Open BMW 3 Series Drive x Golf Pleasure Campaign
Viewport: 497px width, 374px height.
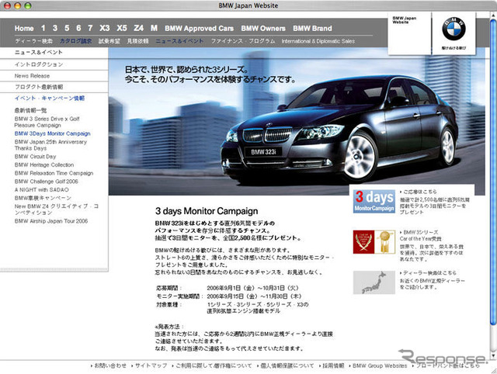point(47,122)
